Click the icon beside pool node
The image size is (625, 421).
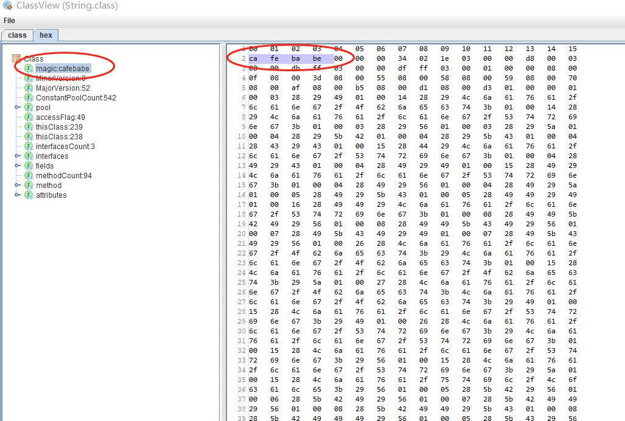29,108
